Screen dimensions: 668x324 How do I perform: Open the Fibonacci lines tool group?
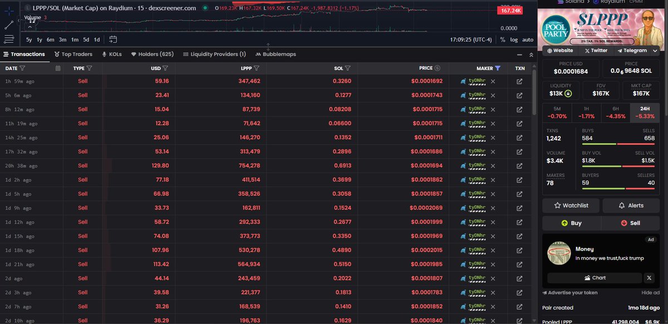[9, 38]
